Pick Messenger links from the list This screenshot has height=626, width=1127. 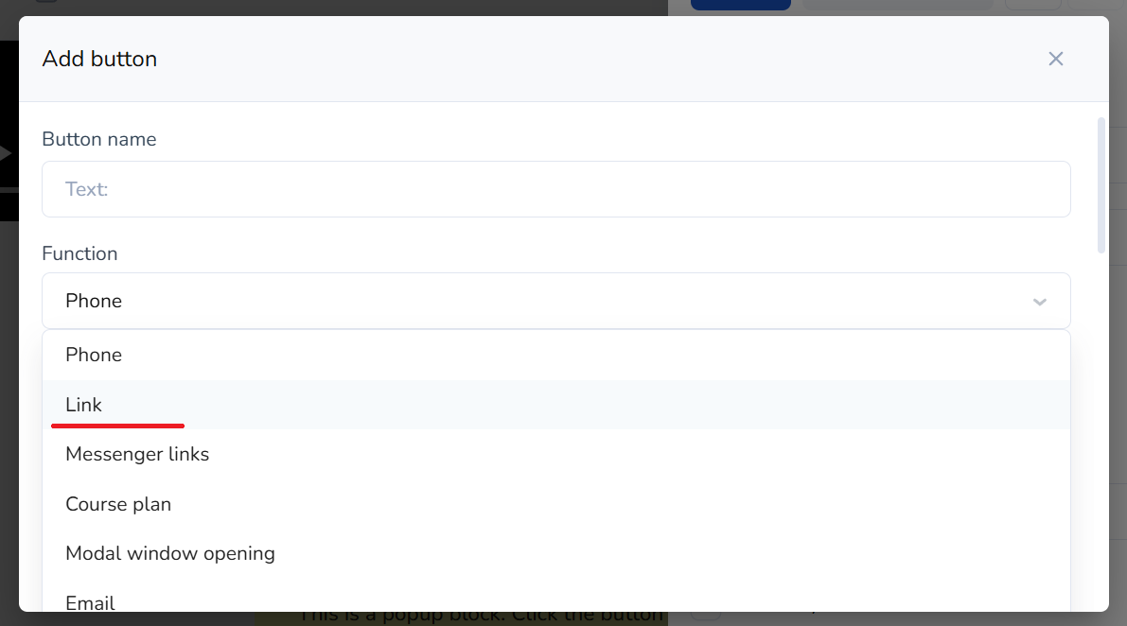pos(137,454)
